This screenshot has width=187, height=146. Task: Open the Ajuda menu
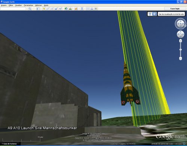tap(46, 5)
